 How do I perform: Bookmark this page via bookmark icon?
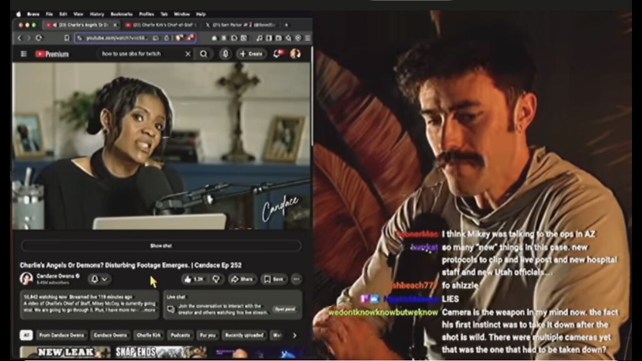pyautogui.click(x=67, y=38)
